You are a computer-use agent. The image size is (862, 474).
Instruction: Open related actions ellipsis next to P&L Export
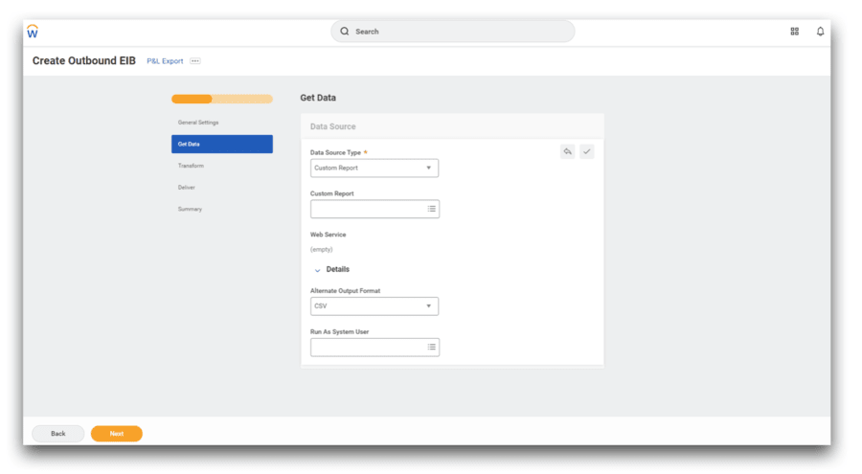(195, 61)
